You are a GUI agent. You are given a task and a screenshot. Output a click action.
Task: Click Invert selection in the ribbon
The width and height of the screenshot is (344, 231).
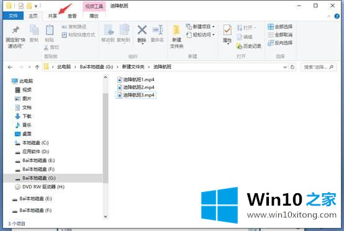pyautogui.click(x=280, y=43)
